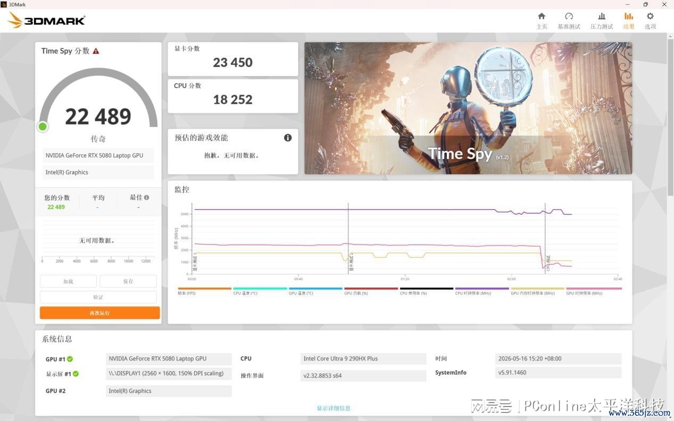Open the 压力测试 stress test tab

click(601, 21)
